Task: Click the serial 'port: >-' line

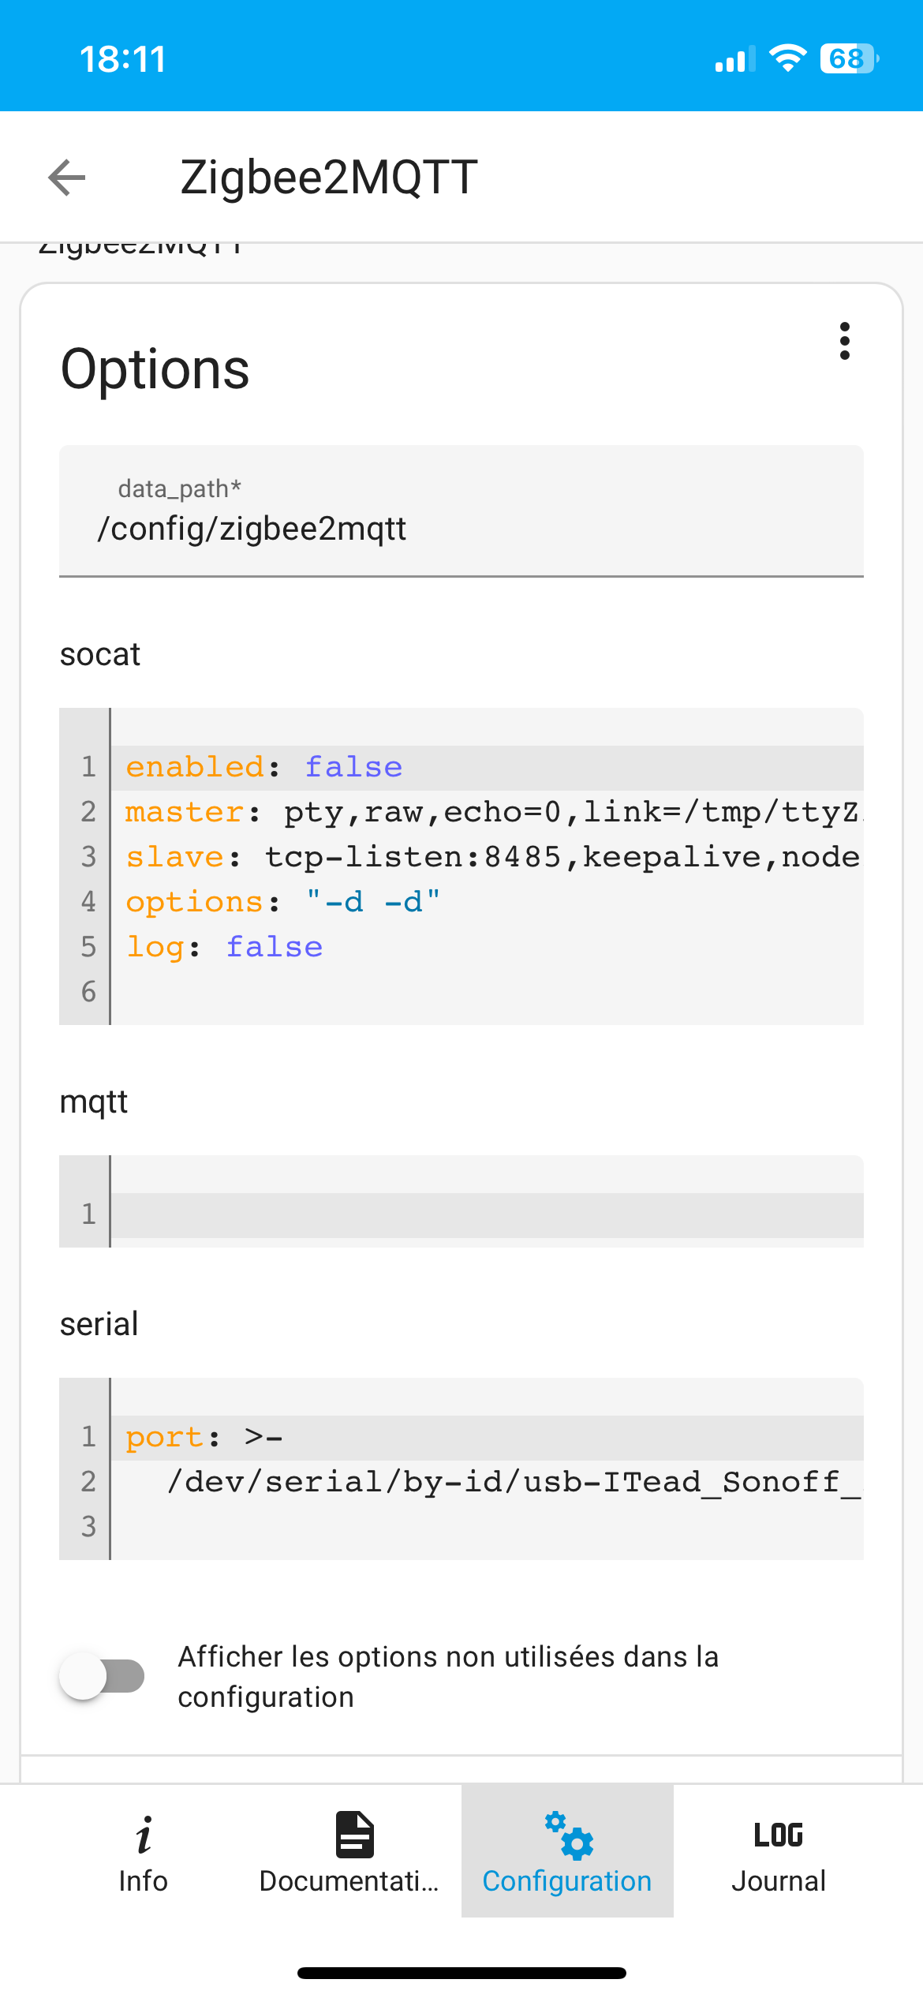Action: tap(488, 1438)
